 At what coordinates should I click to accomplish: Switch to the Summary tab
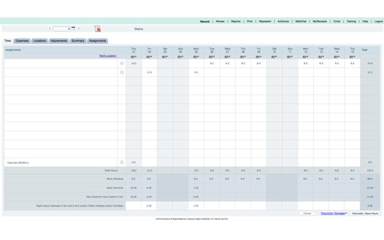coord(78,41)
